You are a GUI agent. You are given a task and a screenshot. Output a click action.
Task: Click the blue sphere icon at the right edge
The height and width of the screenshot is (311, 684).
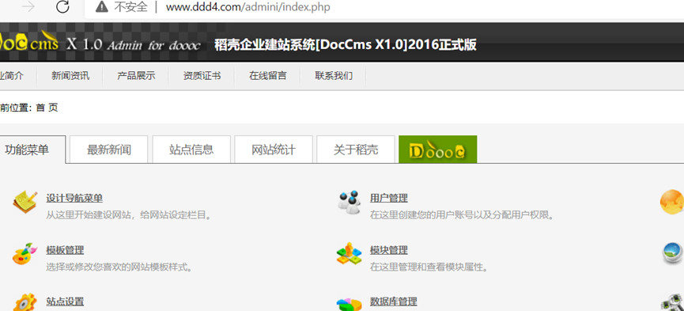click(673, 253)
